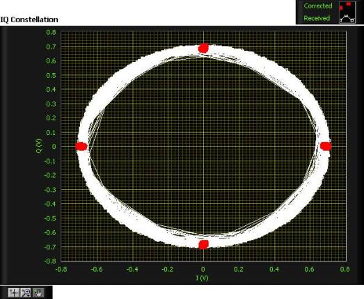Click the red constellation point at I -0.7
Viewport: 364px width, 299px height.
click(81, 146)
